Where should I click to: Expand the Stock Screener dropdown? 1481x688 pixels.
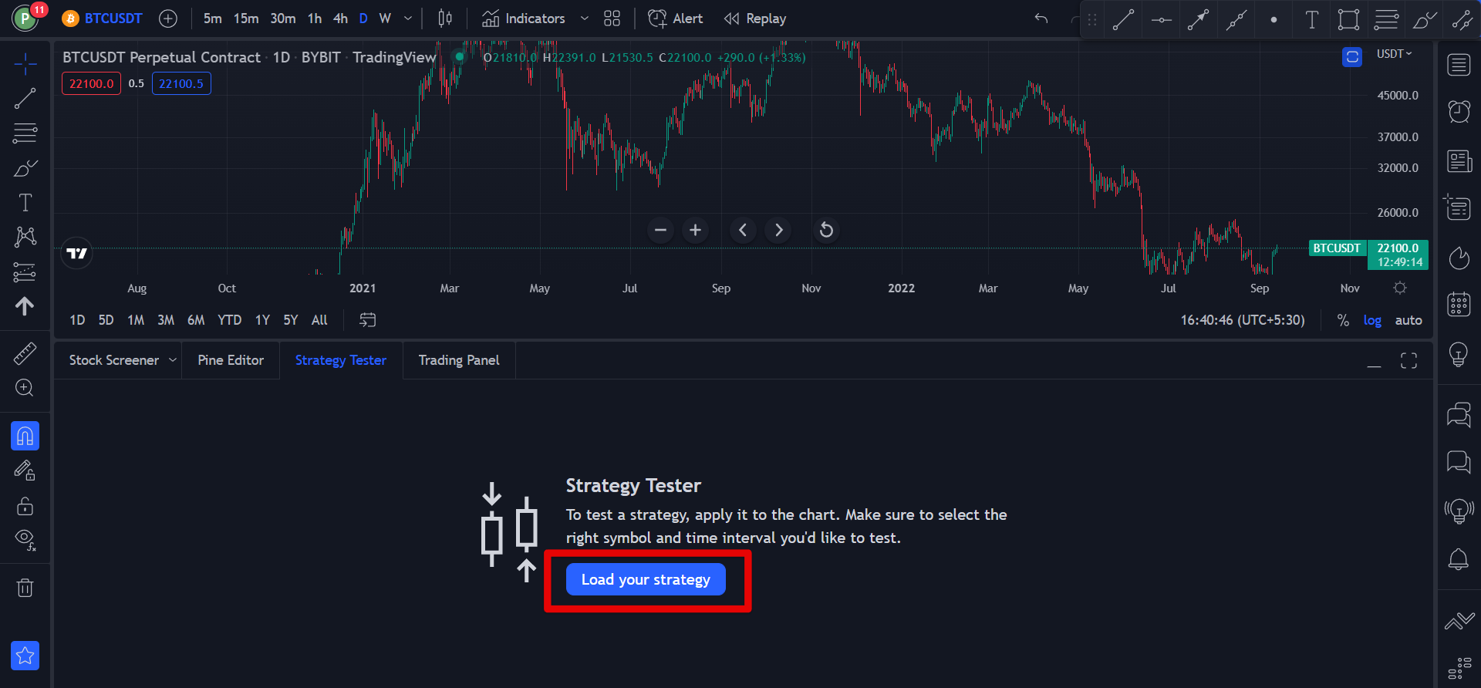172,360
